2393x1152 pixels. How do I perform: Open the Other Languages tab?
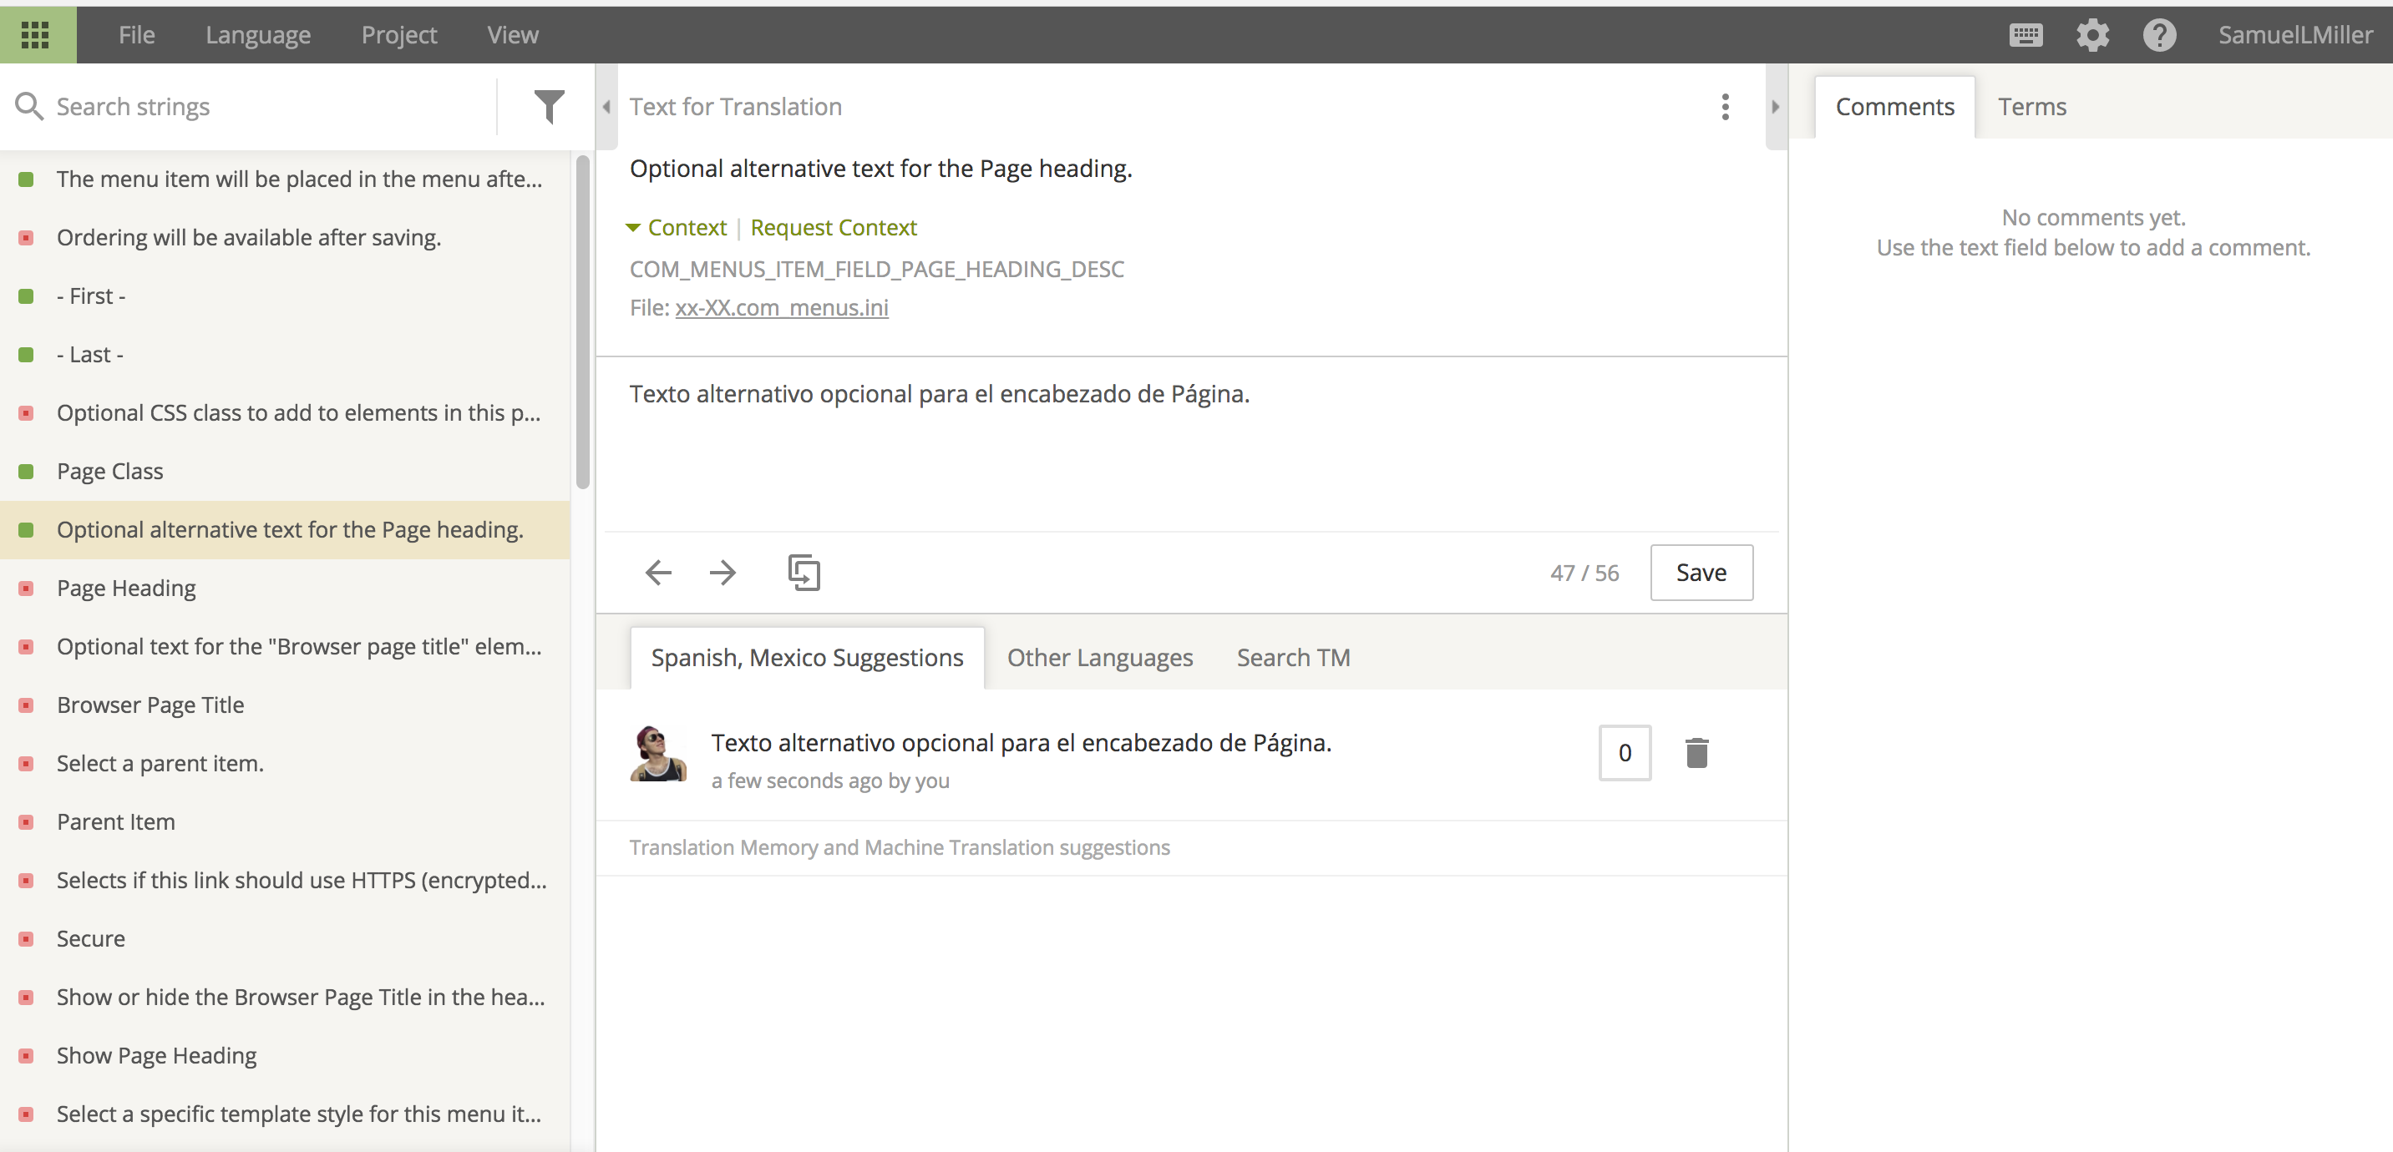[x=1099, y=658]
